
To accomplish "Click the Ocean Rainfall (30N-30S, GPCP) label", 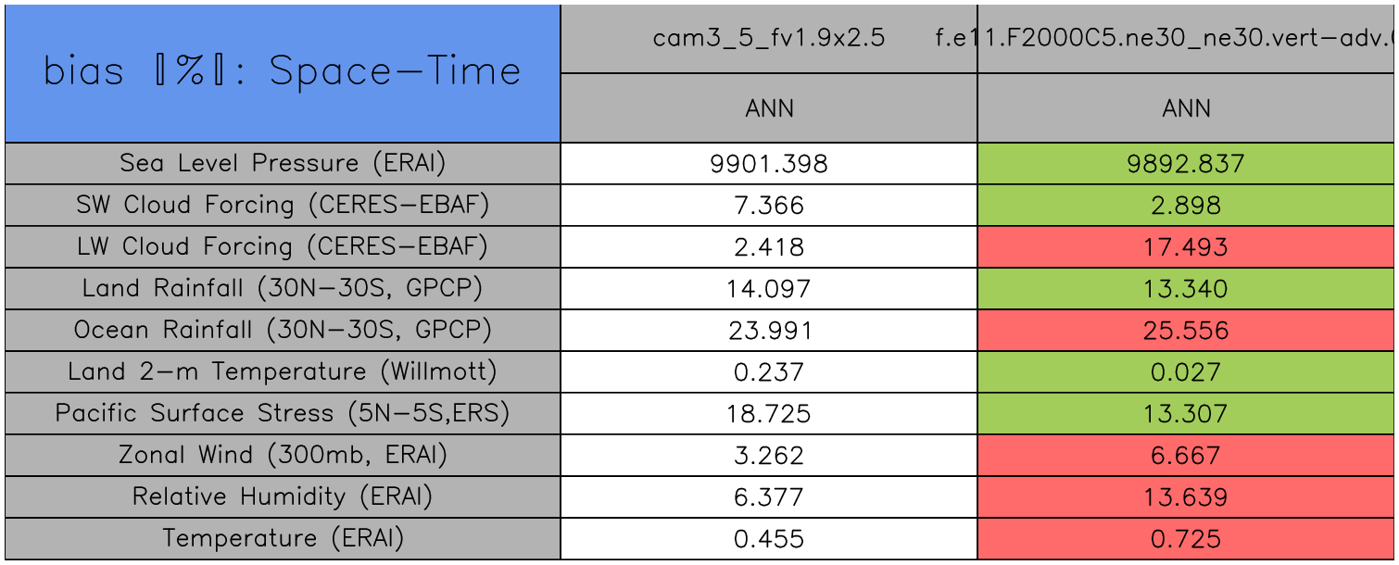I will tap(283, 331).
